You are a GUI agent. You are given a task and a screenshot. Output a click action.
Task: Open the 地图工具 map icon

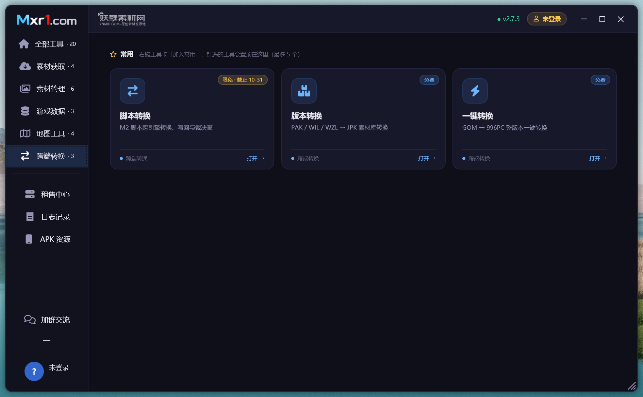25,133
